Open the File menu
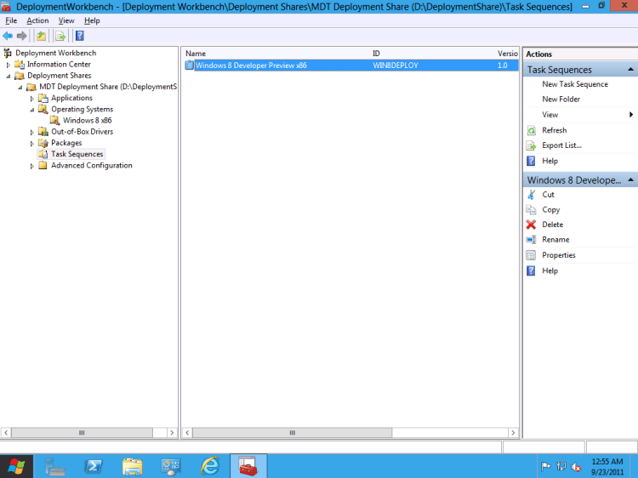638x478 pixels. tap(11, 20)
